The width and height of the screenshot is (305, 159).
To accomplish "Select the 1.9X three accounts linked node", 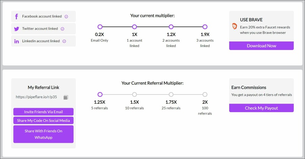I will 205,27.
